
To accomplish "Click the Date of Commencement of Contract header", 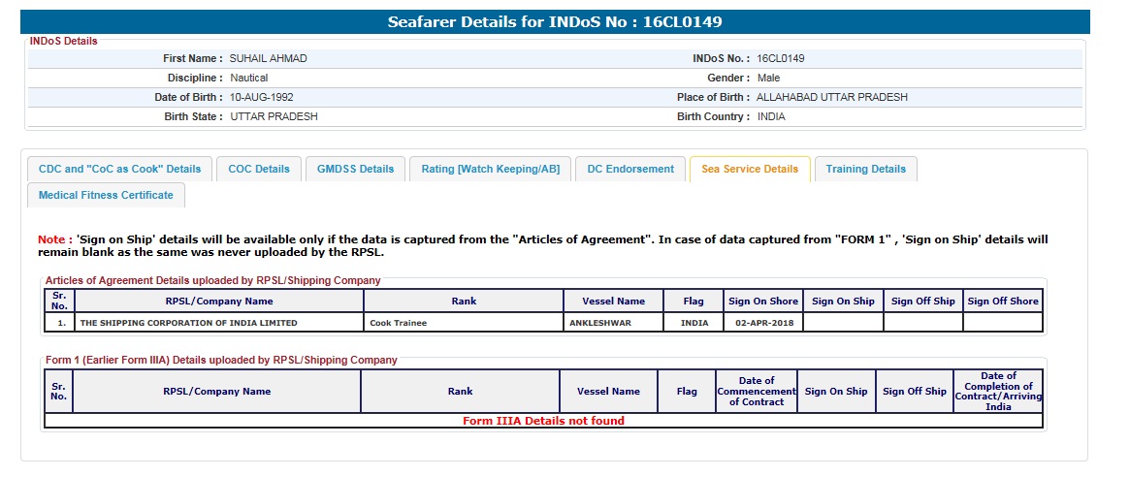I will click(x=756, y=392).
